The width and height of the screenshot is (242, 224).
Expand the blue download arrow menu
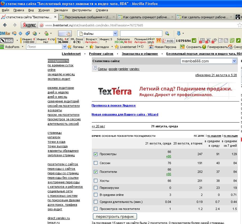183,33
